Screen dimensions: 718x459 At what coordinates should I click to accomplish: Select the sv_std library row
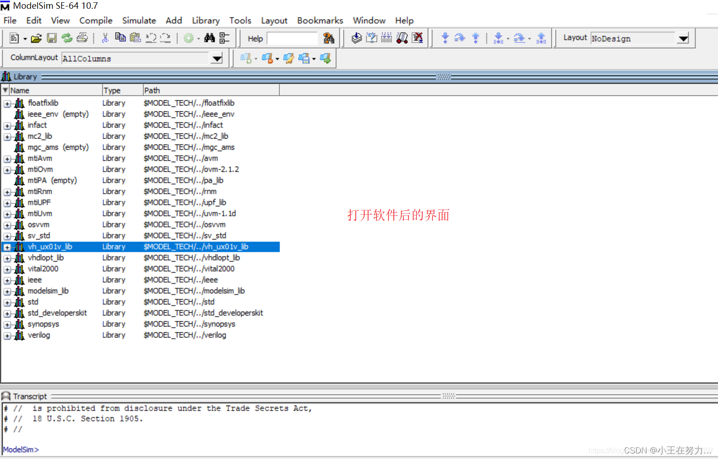pos(140,236)
